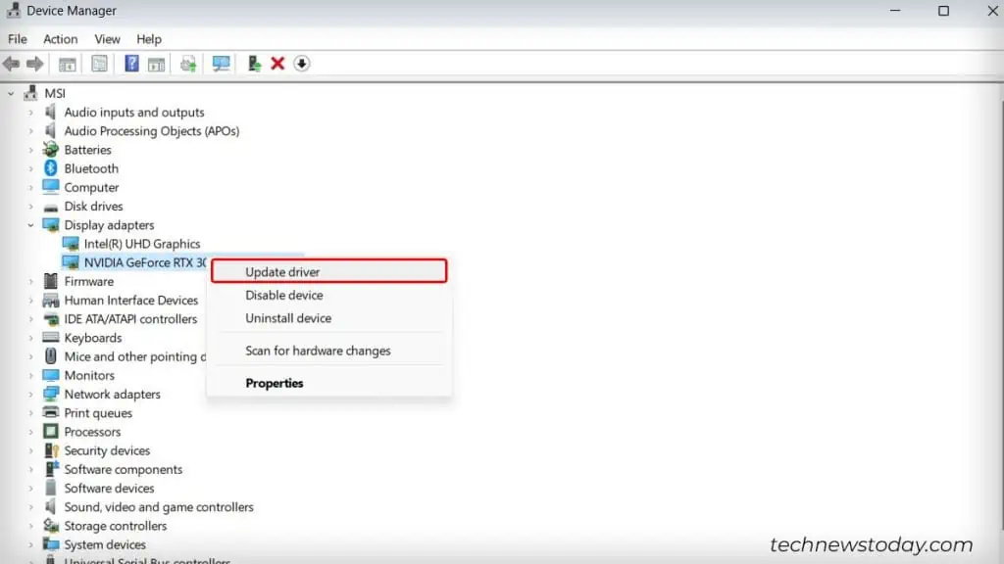Expand the System devices node arrow

click(30, 544)
